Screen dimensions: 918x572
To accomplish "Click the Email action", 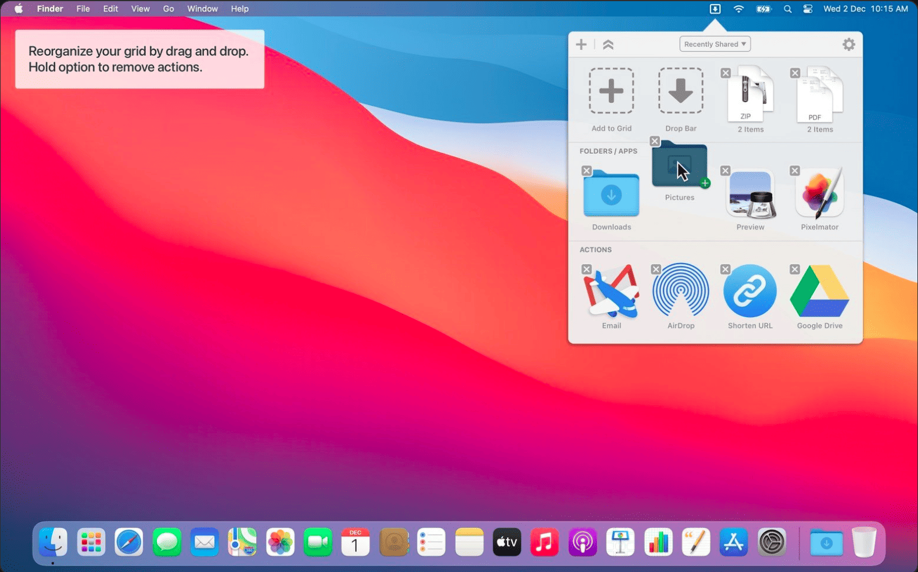I will point(611,297).
